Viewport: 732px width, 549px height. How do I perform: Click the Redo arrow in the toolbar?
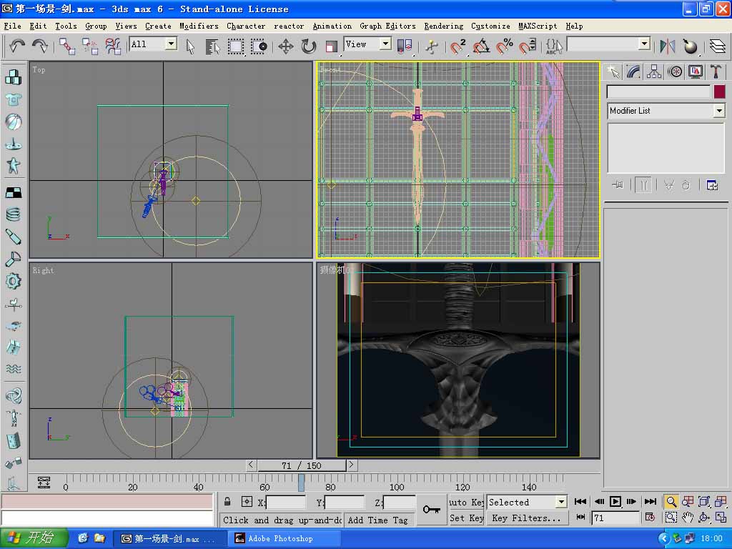(x=40, y=46)
